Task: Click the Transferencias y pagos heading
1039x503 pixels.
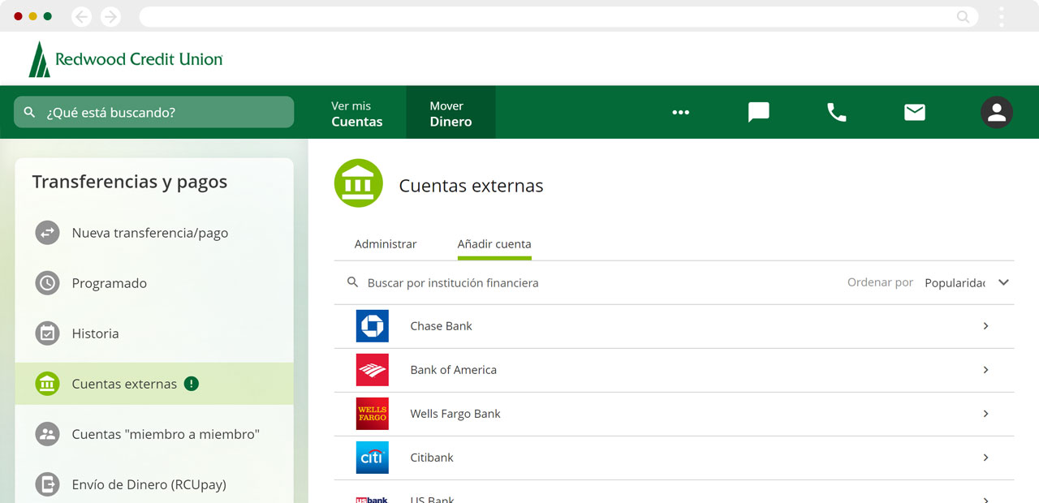Action: 130,183
